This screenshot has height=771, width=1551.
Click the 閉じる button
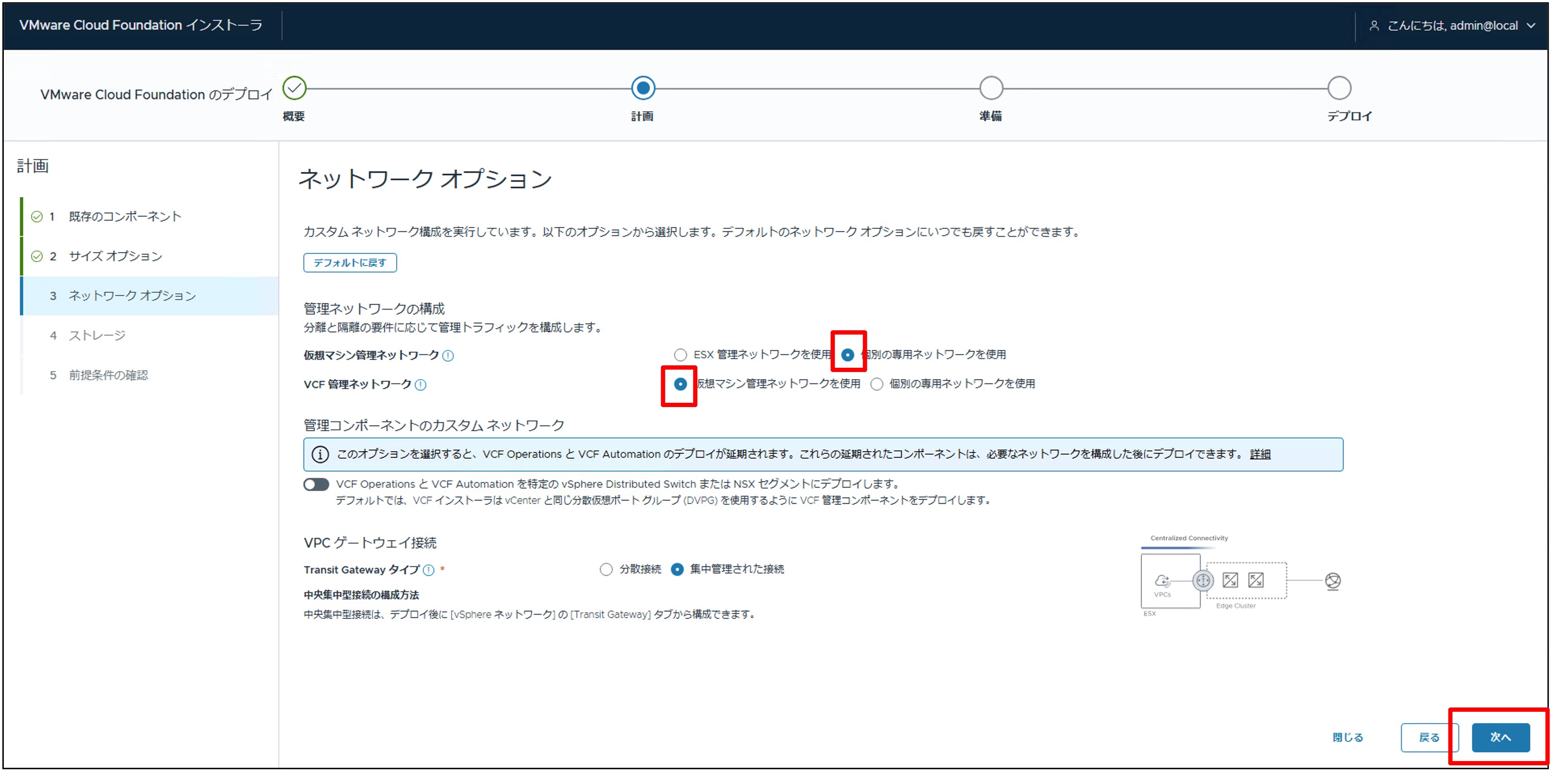pyautogui.click(x=1348, y=738)
